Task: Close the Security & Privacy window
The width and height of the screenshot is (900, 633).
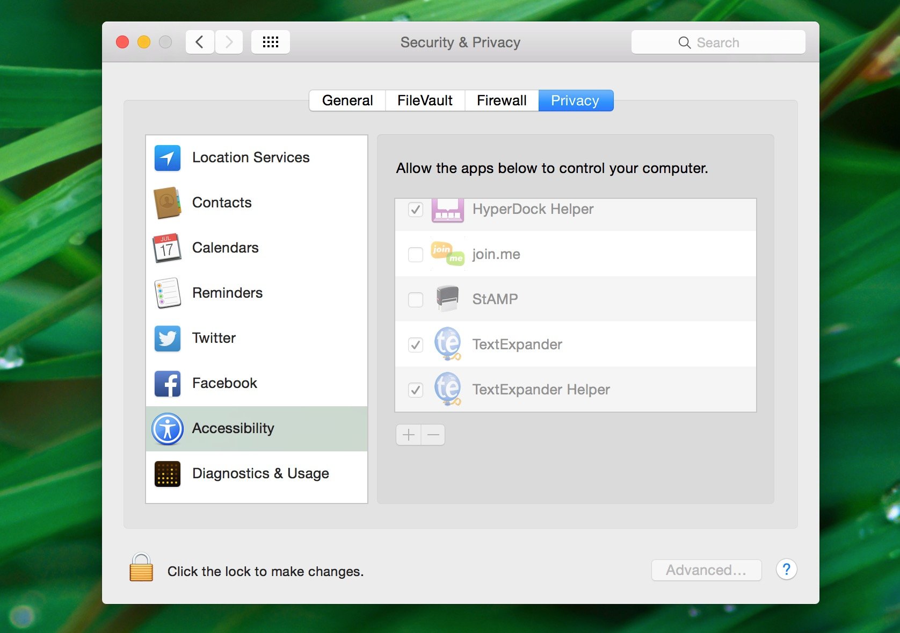Action: tap(122, 42)
